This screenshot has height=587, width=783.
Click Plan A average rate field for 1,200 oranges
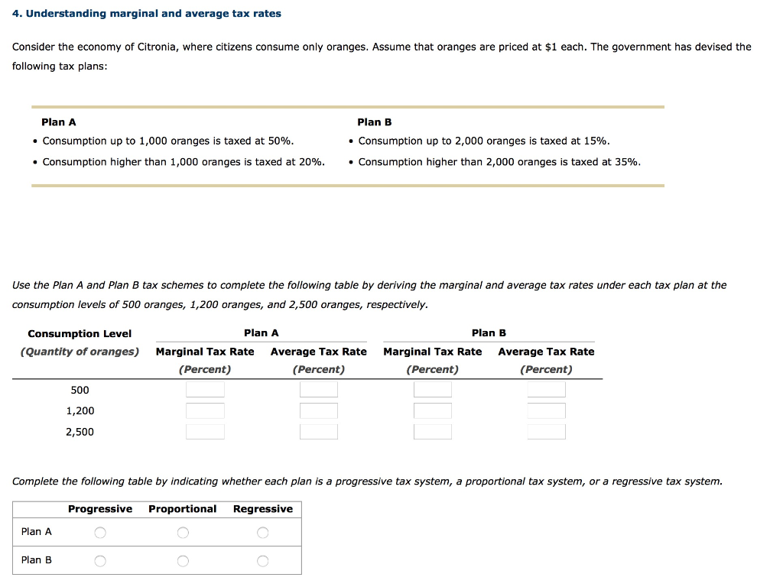pos(319,410)
